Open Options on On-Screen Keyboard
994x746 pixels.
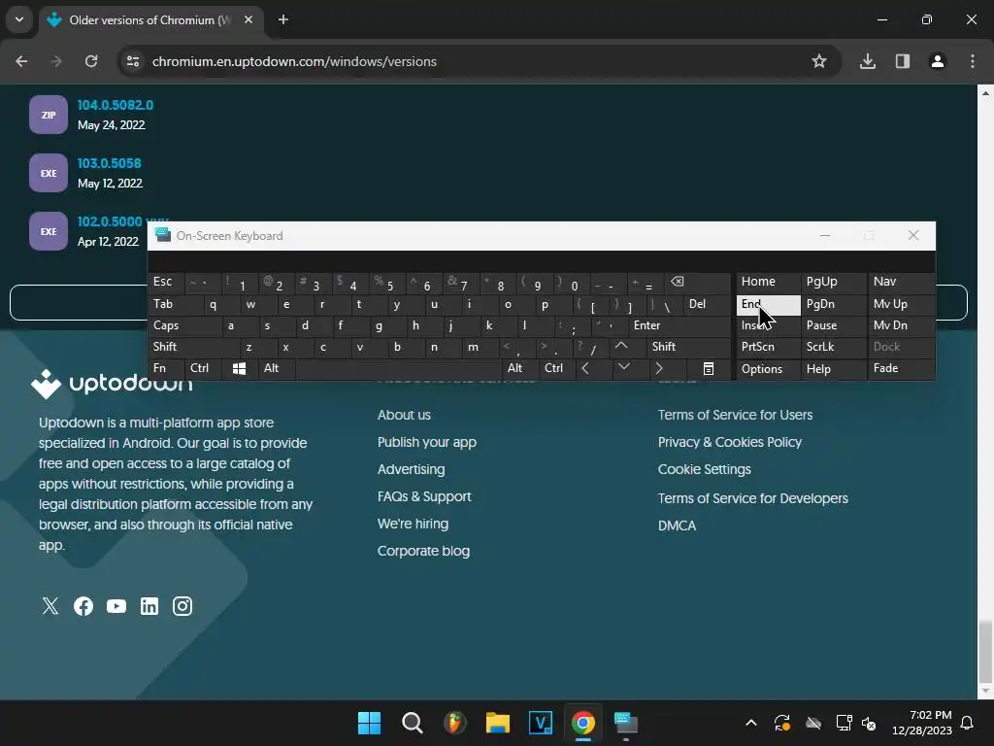pyautogui.click(x=769, y=369)
